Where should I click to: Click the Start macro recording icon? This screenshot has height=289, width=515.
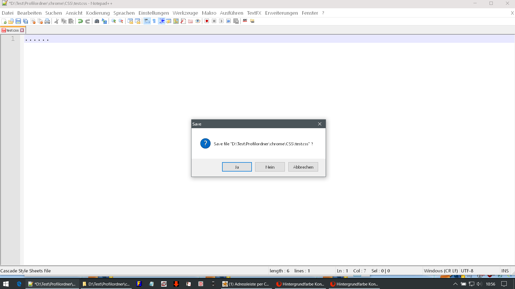[x=207, y=21]
